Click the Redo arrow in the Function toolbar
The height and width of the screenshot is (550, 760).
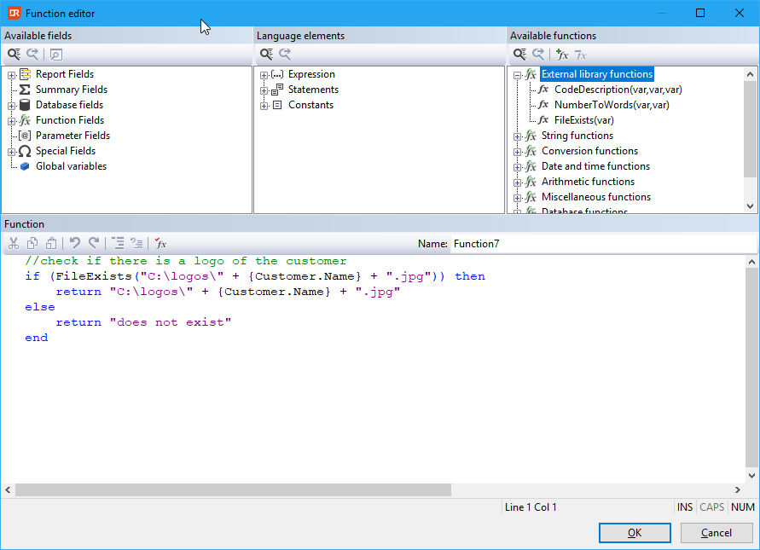pyautogui.click(x=94, y=243)
